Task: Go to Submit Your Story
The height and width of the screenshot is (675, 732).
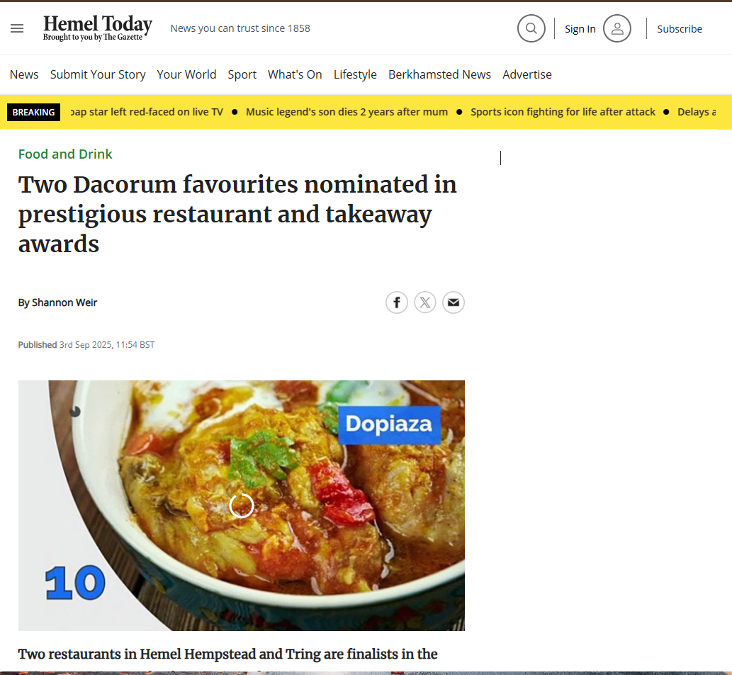Action: click(x=98, y=74)
